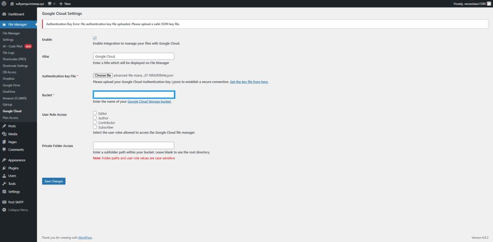Select Amazon S3 (AWS) menu item
The image size is (493, 242).
[x=14, y=98]
